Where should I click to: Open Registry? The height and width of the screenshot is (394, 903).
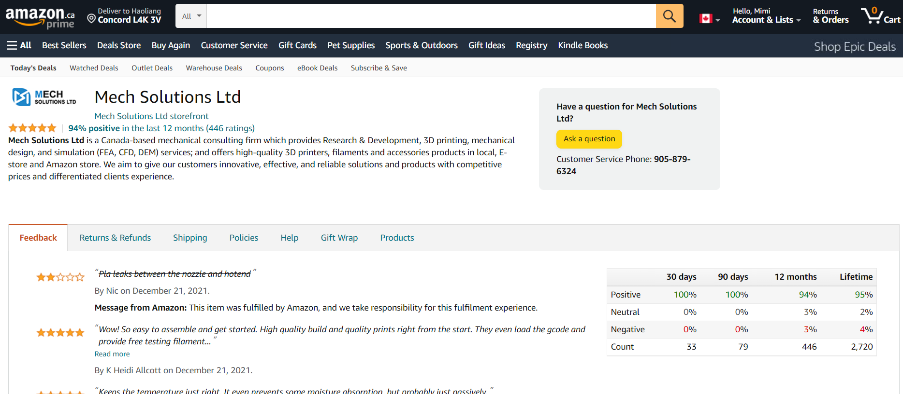pyautogui.click(x=531, y=45)
